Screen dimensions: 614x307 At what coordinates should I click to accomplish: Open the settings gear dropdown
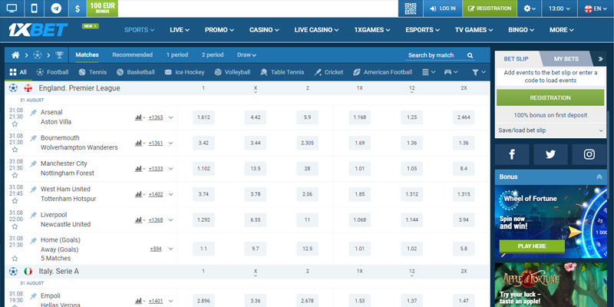pyautogui.click(x=530, y=8)
